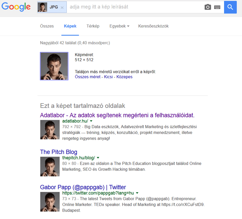Image resolution: width=242 pixels, height=219 pixels.
Task: Expand the adatlabor.hu URL dropdown arrow
Action: click(91, 121)
